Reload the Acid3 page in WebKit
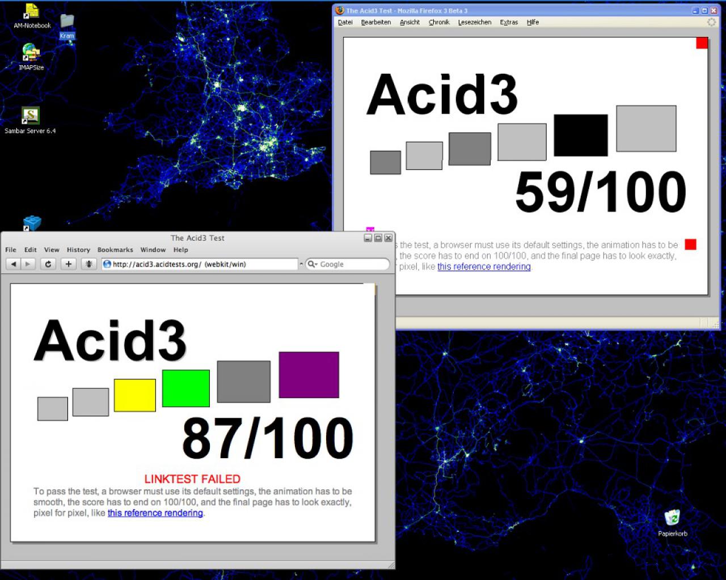 pyautogui.click(x=48, y=264)
